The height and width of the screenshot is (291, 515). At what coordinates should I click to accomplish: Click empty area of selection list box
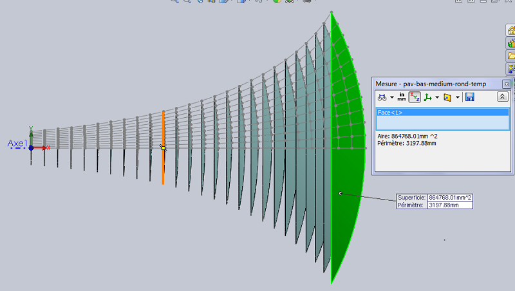[x=442, y=123]
